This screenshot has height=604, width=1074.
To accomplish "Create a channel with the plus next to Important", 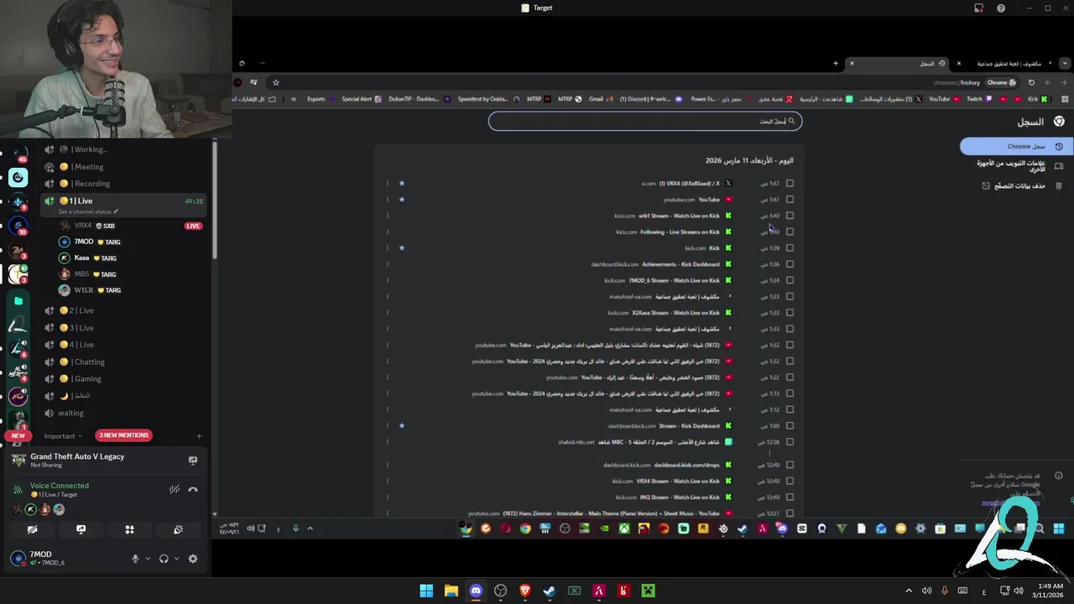I will point(199,436).
